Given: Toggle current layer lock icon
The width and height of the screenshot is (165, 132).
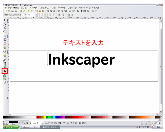Looking at the screenshot, I should [30, 123].
